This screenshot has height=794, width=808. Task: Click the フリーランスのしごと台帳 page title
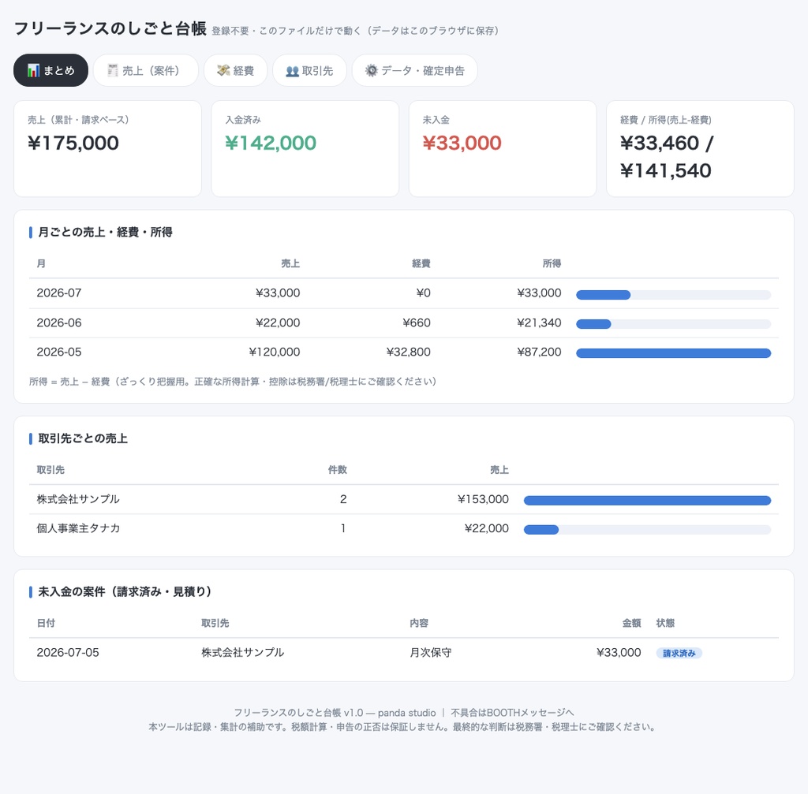click(x=110, y=29)
